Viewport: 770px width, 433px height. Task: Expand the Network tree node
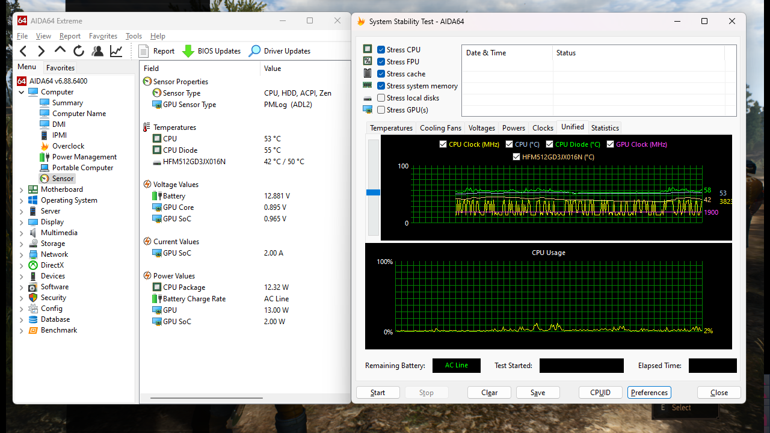[22, 254]
